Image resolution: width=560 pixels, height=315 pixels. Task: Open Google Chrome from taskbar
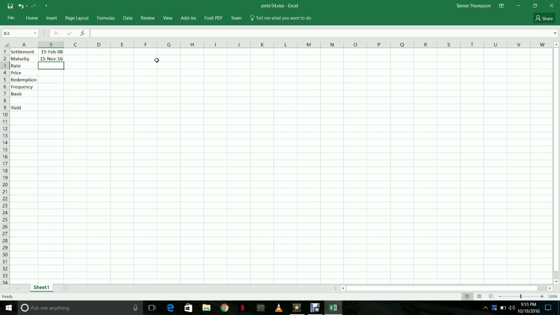click(224, 308)
